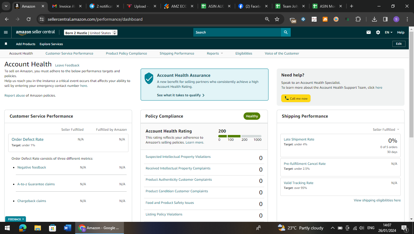414x234 pixels.
Task: Open the Messages envelope icon
Action: (x=369, y=32)
